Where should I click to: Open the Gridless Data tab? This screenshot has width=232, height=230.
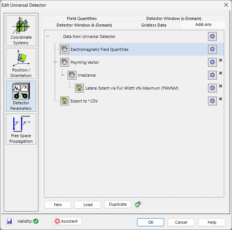(x=154, y=25)
